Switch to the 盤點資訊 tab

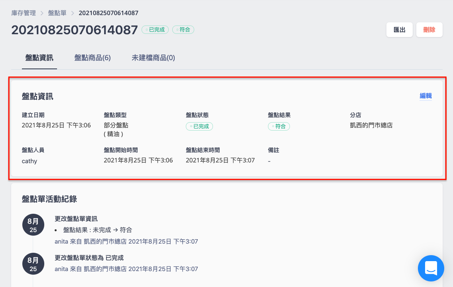coord(39,58)
